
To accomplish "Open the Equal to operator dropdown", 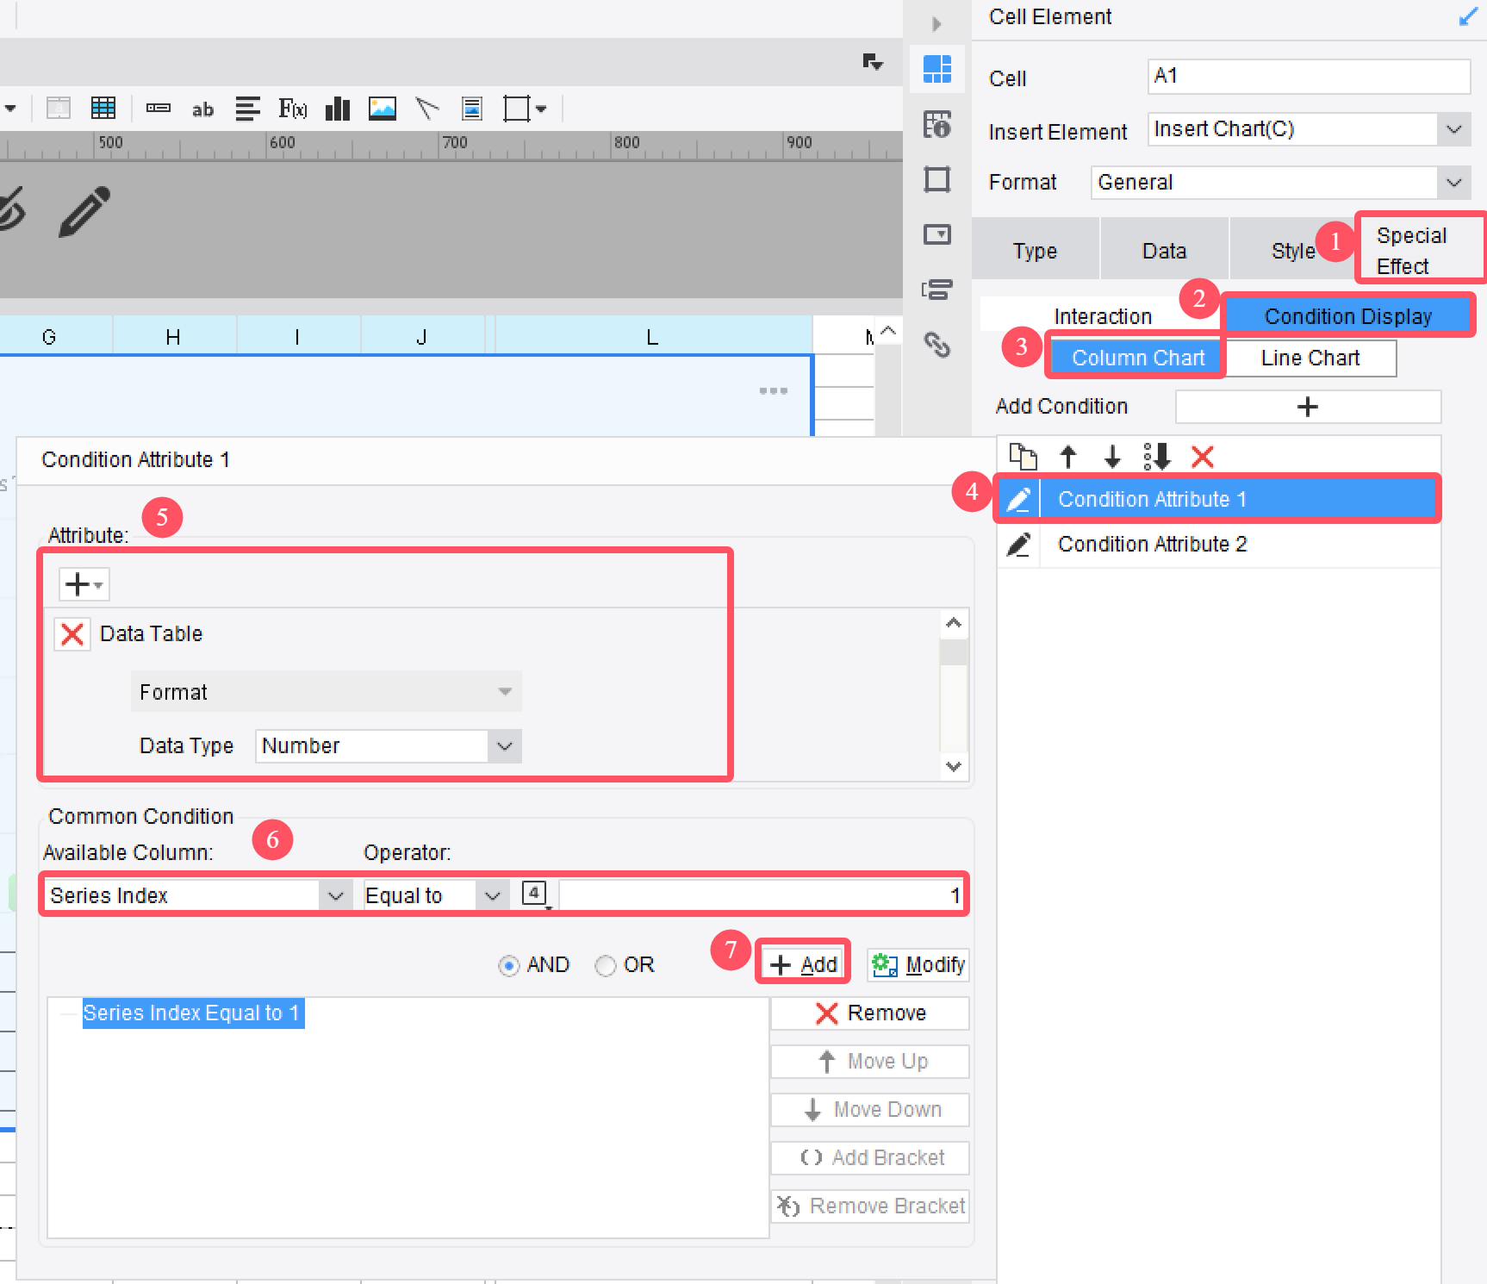I will tap(492, 895).
